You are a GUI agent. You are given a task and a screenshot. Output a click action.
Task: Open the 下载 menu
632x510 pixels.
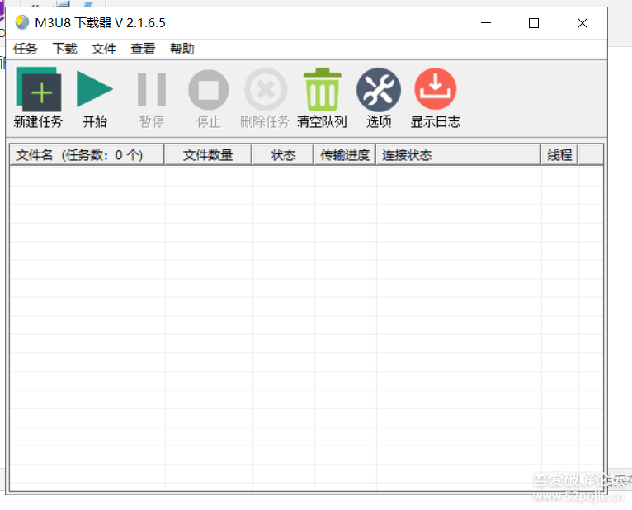point(64,49)
